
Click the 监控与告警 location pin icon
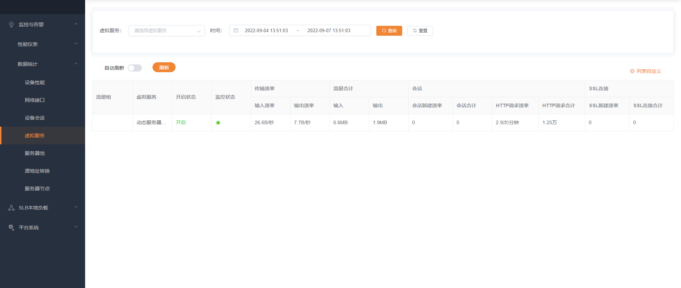coord(11,24)
